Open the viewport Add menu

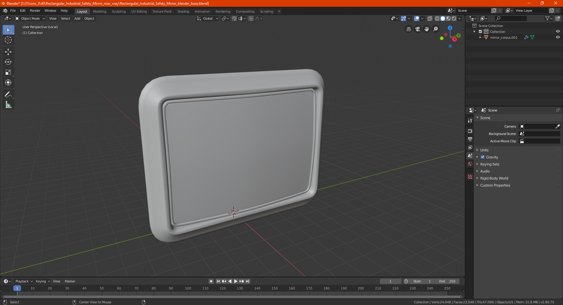(x=77, y=18)
